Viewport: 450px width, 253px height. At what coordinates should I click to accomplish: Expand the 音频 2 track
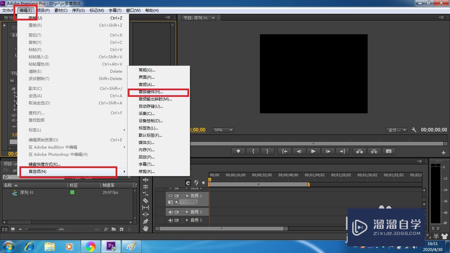187,220
